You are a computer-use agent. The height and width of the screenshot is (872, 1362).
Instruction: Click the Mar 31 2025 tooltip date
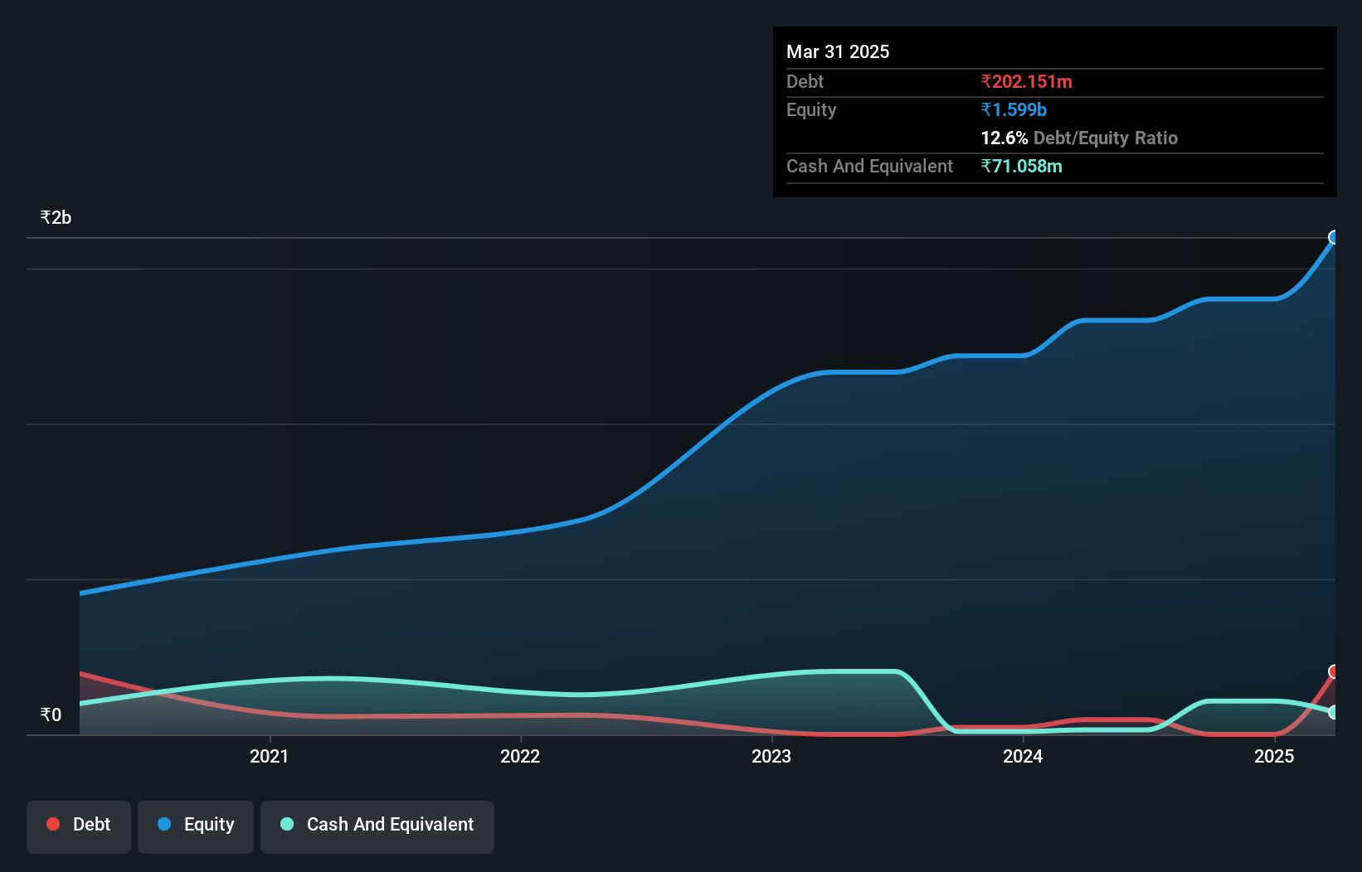point(838,51)
